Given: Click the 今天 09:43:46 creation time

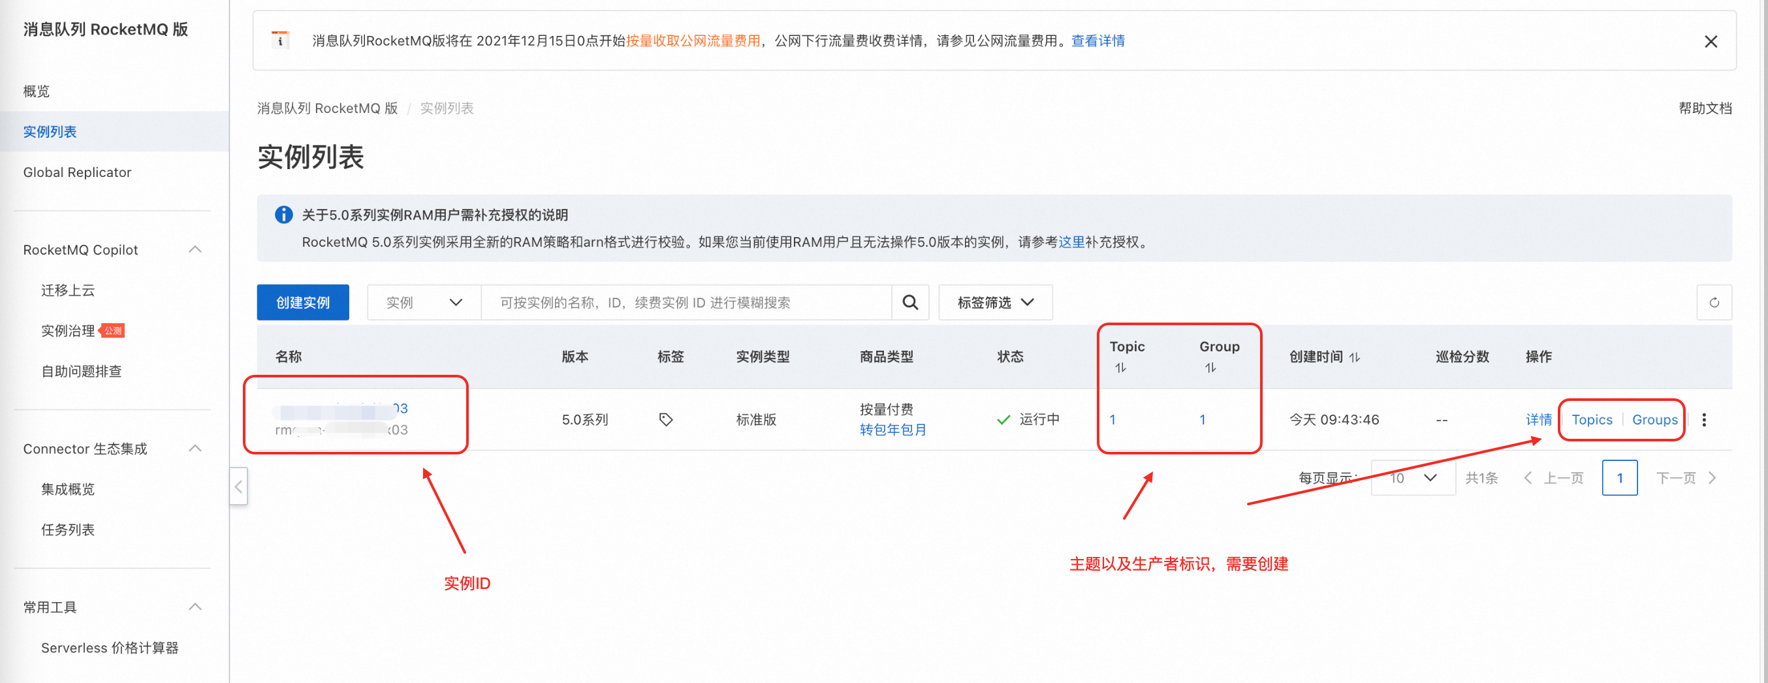Looking at the screenshot, I should click(1334, 419).
